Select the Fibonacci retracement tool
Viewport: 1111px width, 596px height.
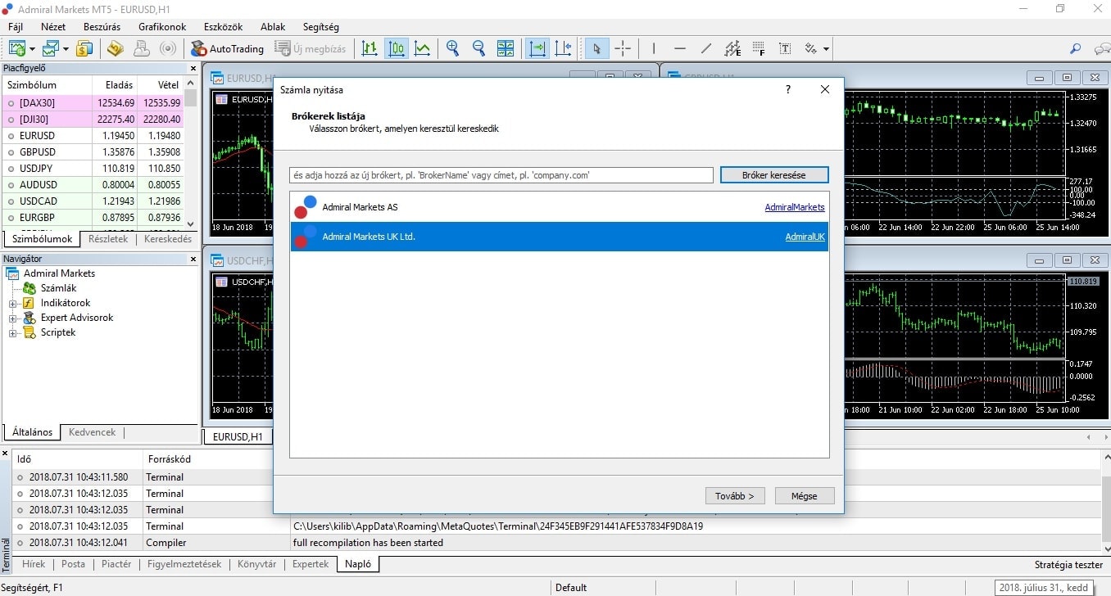pos(759,48)
